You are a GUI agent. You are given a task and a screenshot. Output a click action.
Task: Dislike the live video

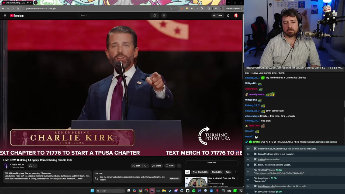tap(146, 166)
